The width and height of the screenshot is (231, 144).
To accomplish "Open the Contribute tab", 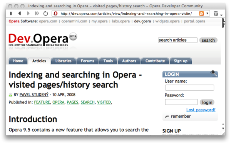I will tap(155, 61).
